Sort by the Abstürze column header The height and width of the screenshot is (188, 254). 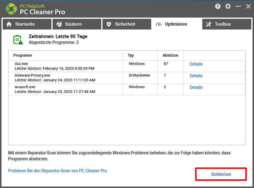(170, 55)
